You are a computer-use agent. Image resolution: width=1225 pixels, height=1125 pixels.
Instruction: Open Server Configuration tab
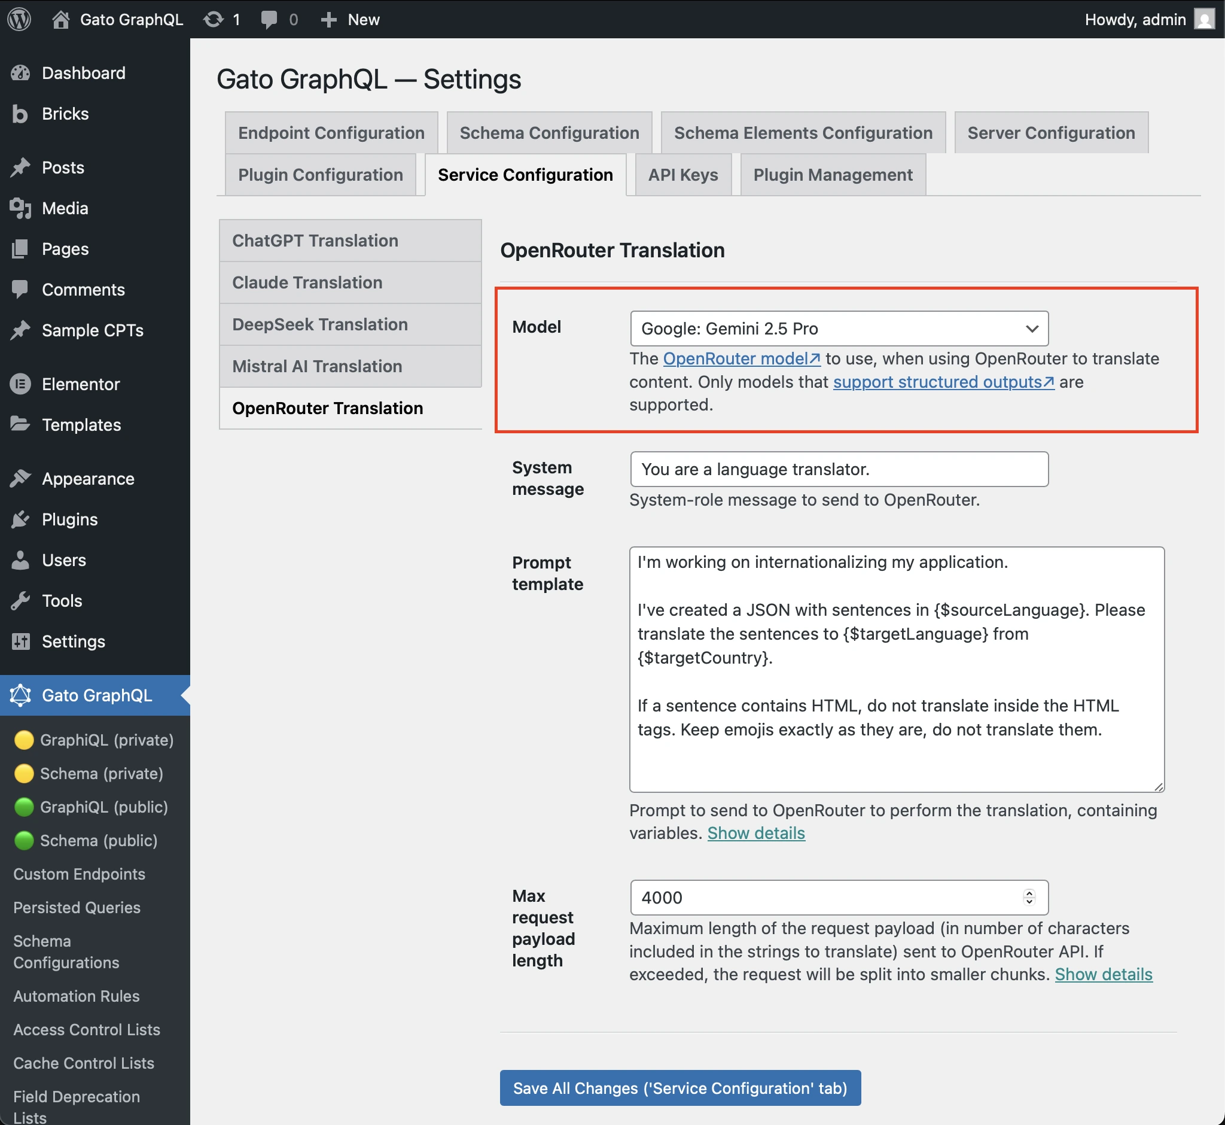point(1051,133)
